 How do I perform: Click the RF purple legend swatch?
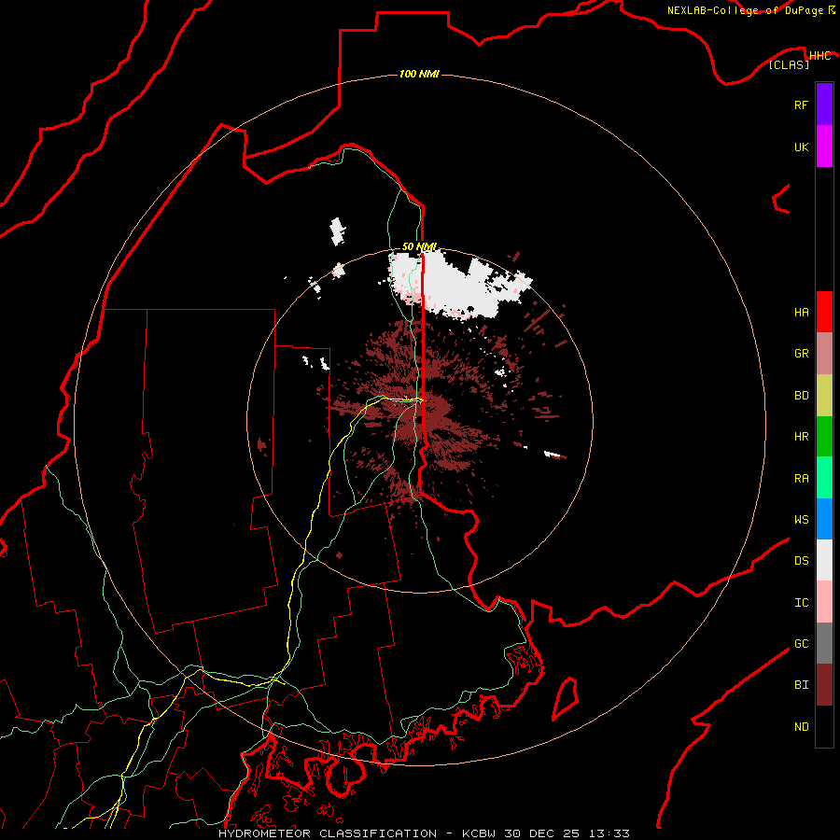click(824, 105)
